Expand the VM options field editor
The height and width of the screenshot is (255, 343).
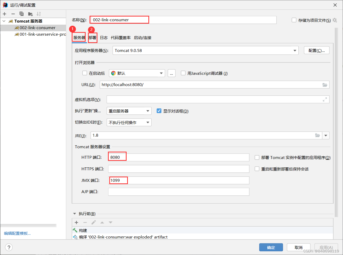tap(325, 99)
